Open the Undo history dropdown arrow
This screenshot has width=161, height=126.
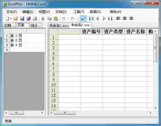click(68, 19)
